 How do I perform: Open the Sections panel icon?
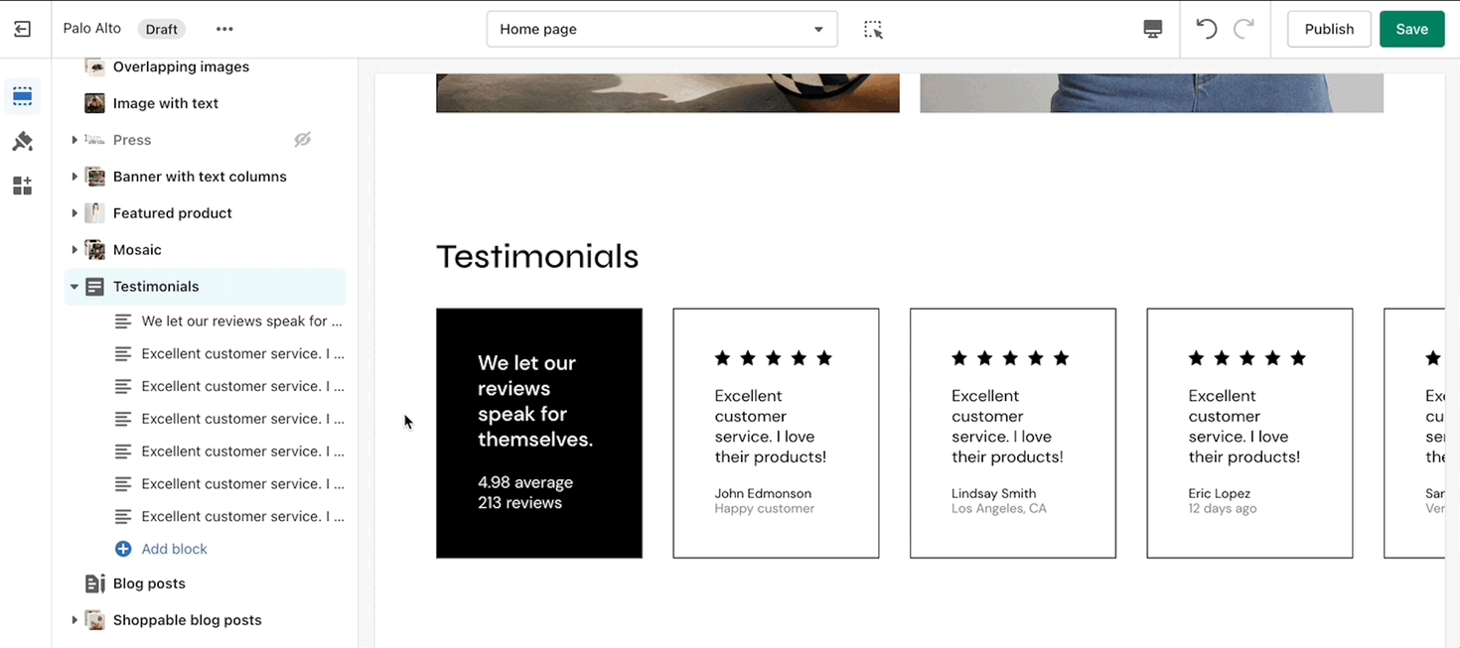click(x=22, y=96)
